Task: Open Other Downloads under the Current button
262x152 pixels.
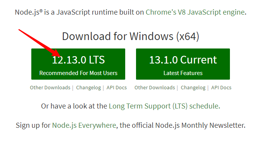Action: click(x=155, y=88)
